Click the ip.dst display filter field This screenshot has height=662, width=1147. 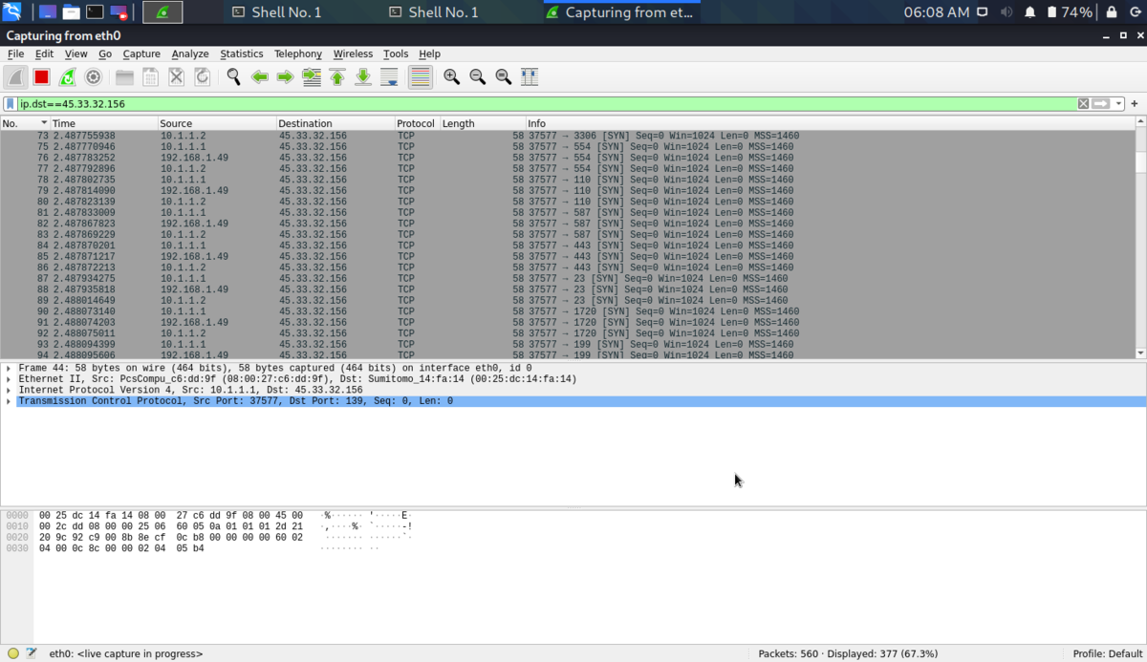(x=547, y=103)
